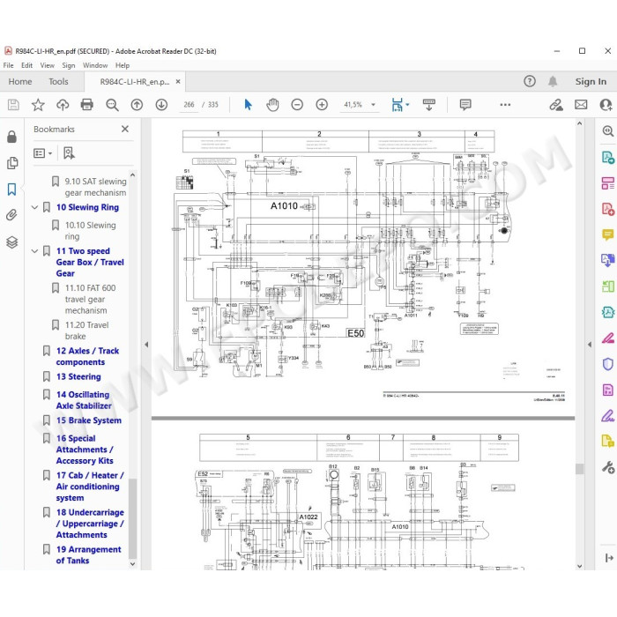
Task: Open 12 Axles / Track components bookmark
Action: tap(87, 356)
